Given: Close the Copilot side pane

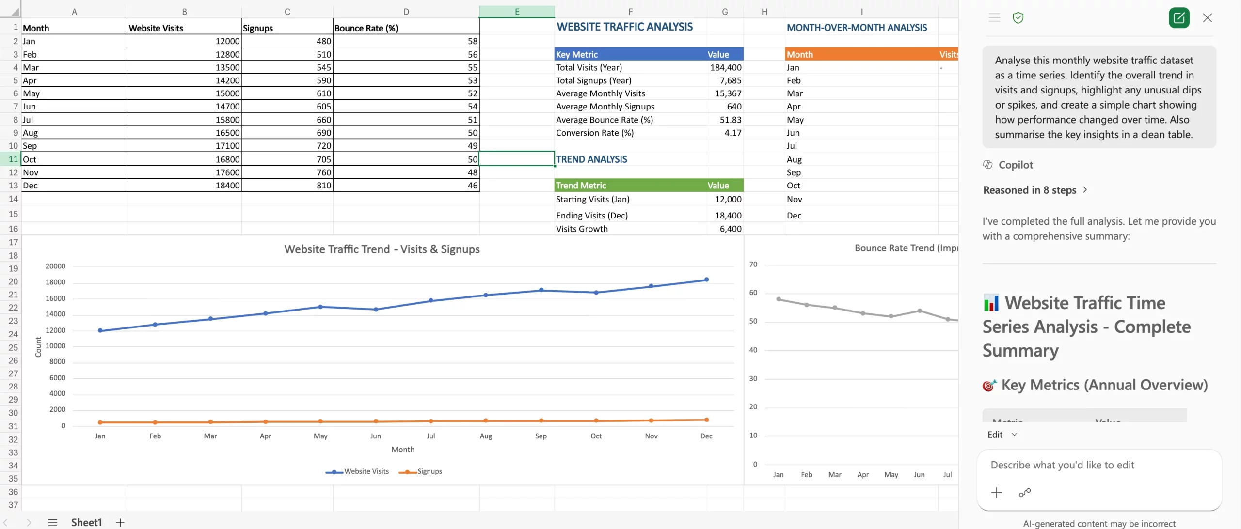Looking at the screenshot, I should 1208,18.
